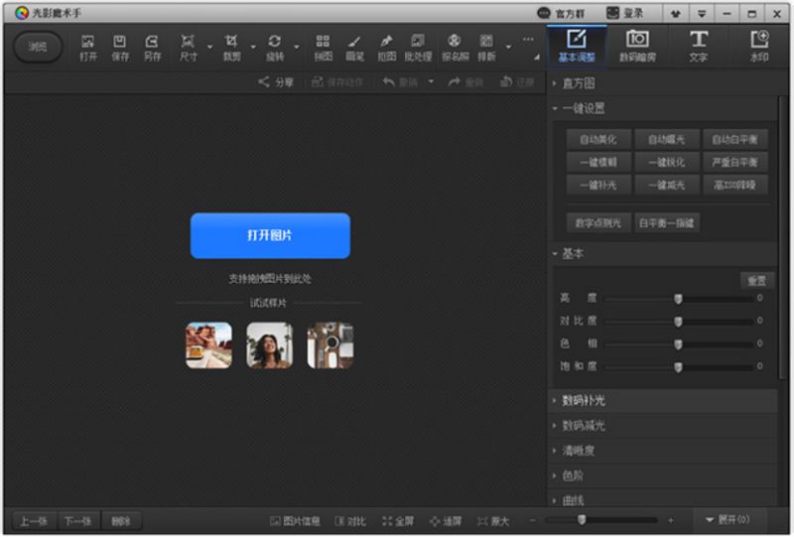
Task: Click the 图片信息 (Image info) icon
Action: (x=295, y=521)
